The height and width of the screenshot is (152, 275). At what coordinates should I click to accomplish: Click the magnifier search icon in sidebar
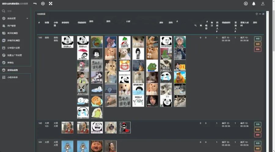click(3, 11)
